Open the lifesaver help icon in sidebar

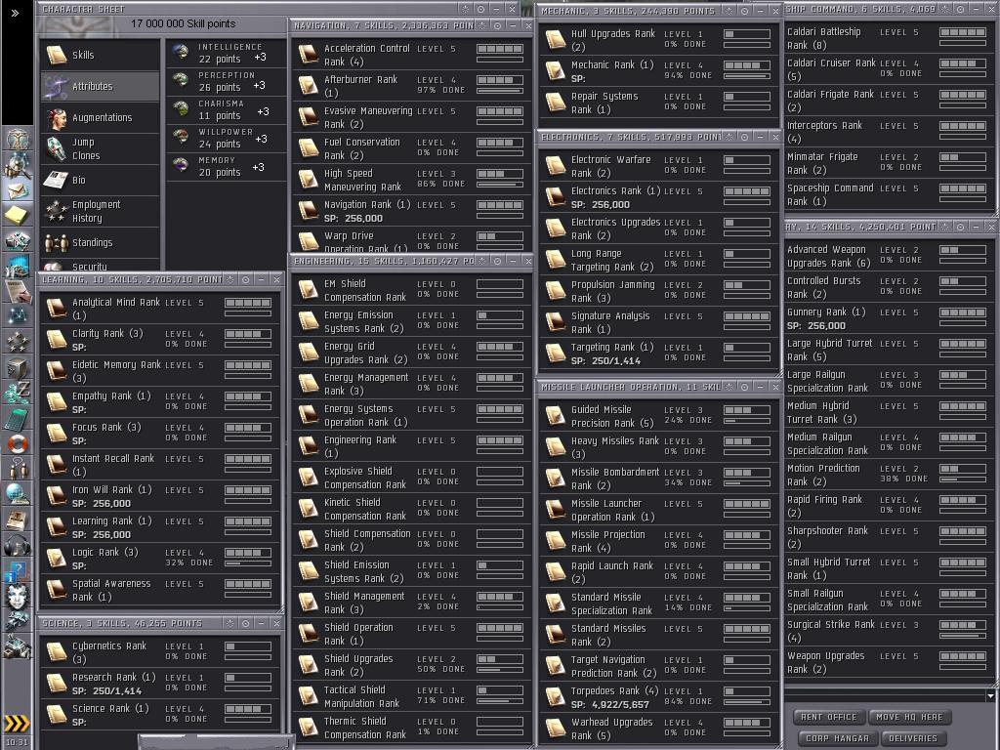click(x=18, y=444)
